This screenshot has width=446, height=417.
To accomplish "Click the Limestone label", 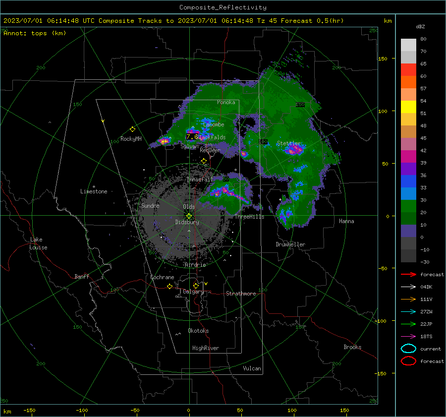I will tap(94, 191).
